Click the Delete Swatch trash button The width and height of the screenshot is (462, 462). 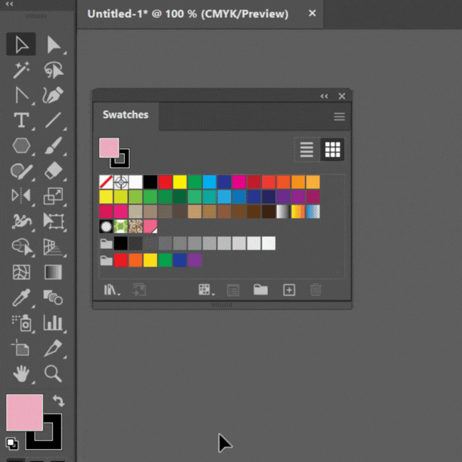pos(316,290)
